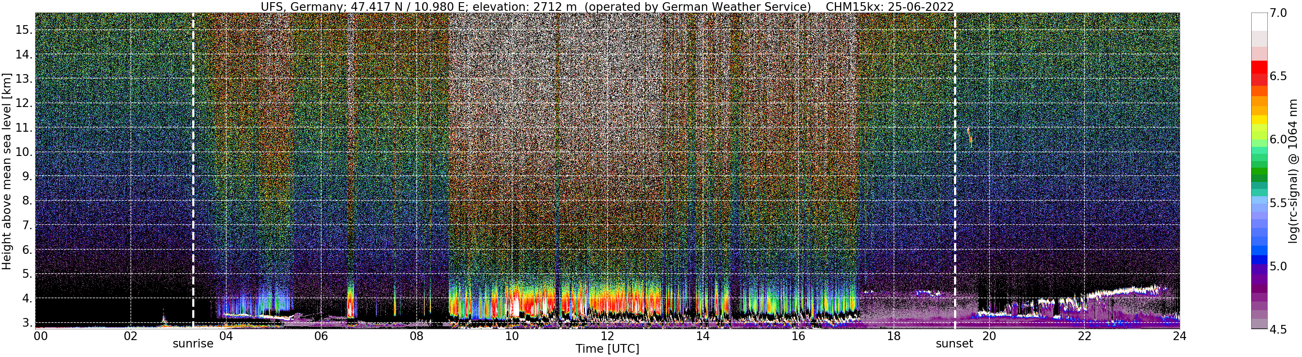Click the '6.' height axis tick label
Screen dimensions: 1302x357
27,250
